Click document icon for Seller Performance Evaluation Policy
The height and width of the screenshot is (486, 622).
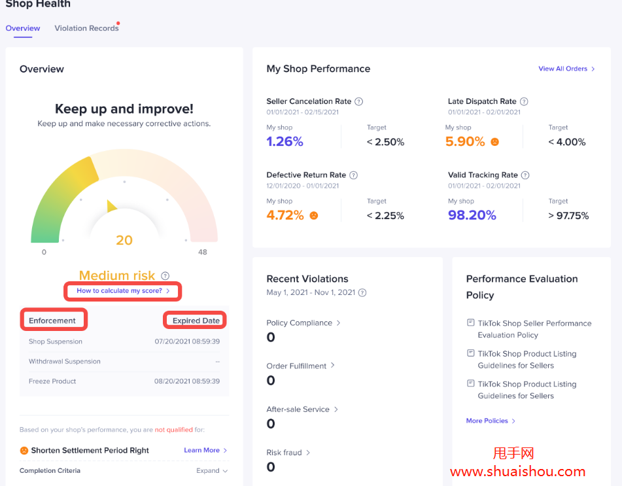[x=470, y=323]
